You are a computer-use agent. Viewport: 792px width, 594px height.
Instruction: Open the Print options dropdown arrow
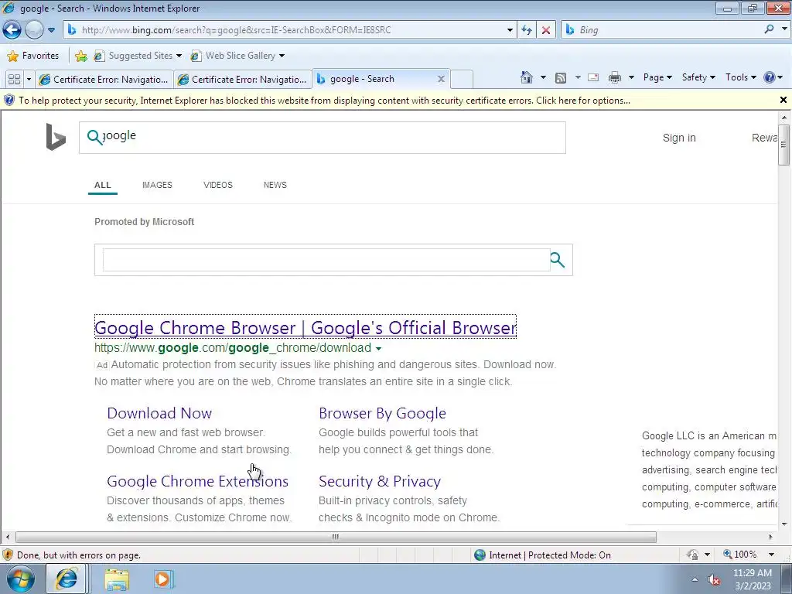click(631, 77)
